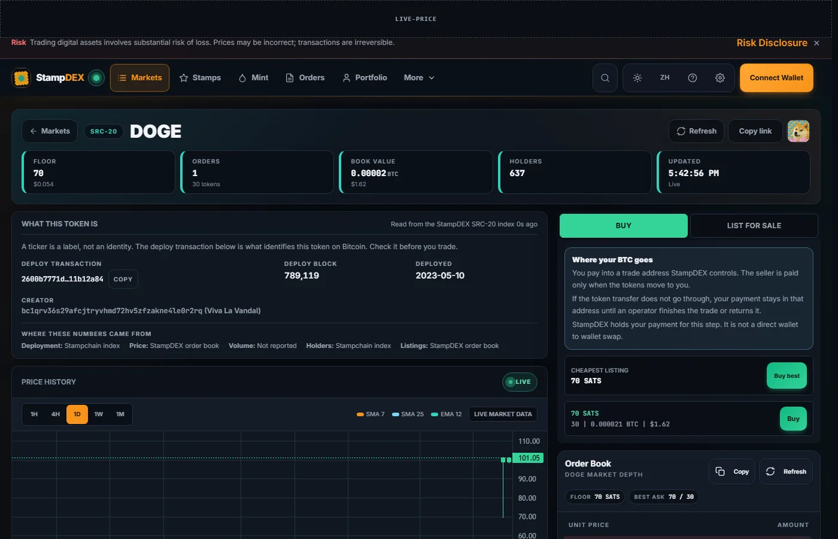Click the Buy best button

(787, 376)
